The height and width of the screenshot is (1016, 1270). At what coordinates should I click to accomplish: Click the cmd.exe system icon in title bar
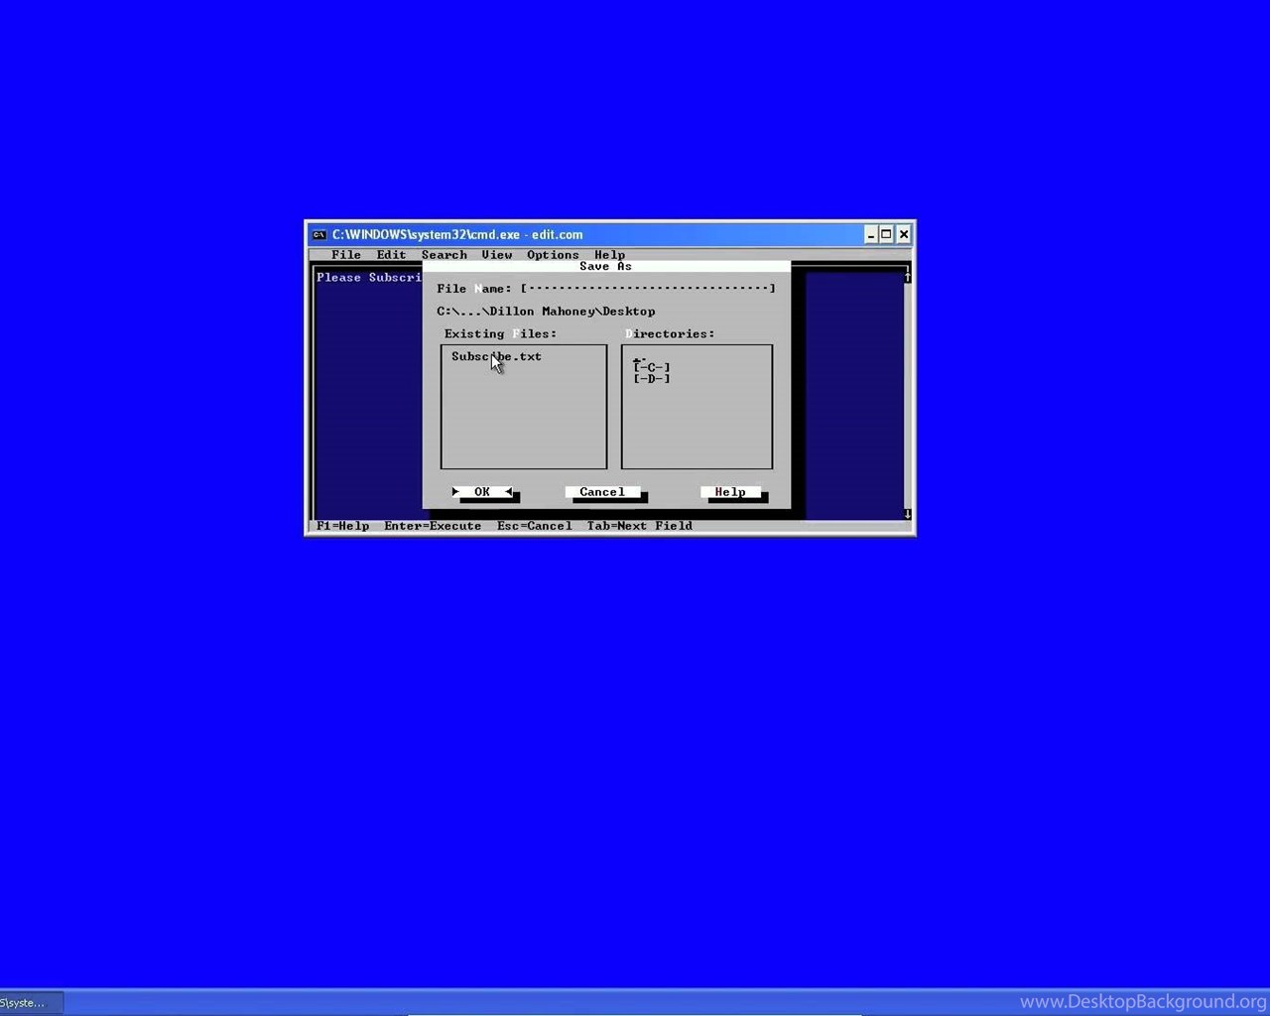318,235
